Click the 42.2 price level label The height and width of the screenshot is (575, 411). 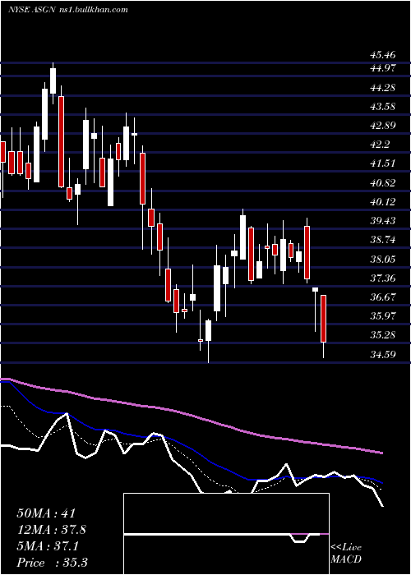click(380, 145)
